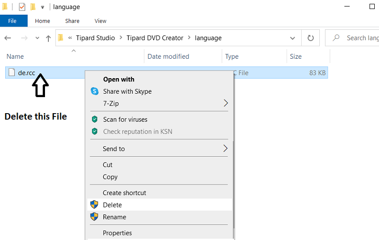
Task: Select the de.rcc file icon
Action: [11, 72]
